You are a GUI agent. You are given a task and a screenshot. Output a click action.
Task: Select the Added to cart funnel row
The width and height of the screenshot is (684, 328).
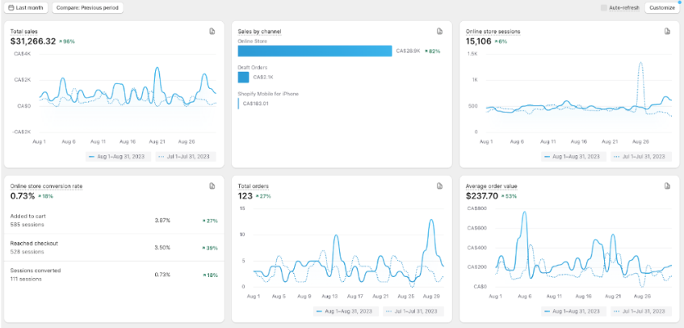point(115,221)
